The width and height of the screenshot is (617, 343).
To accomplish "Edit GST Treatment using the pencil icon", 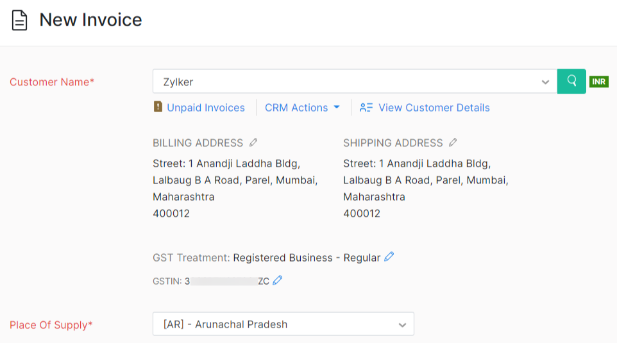I will tap(389, 257).
